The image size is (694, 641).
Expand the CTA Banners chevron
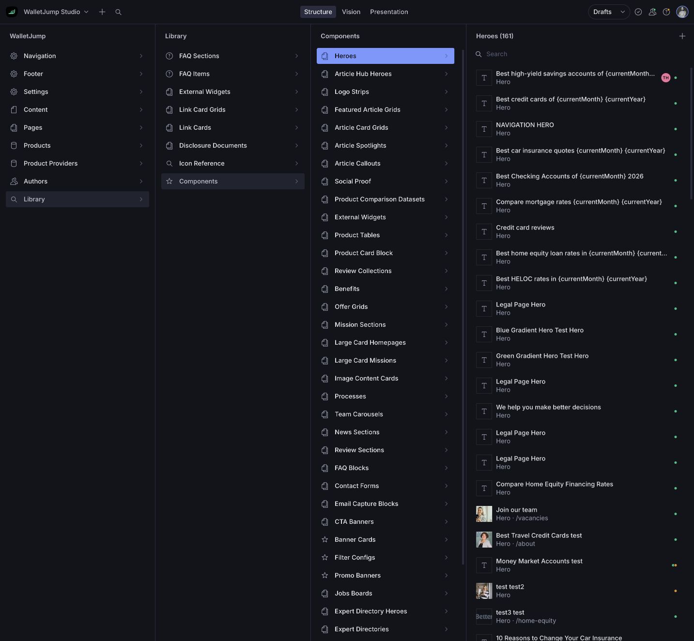[446, 521]
